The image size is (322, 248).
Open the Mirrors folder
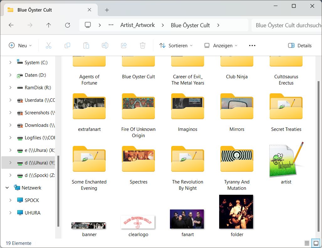coord(237,113)
